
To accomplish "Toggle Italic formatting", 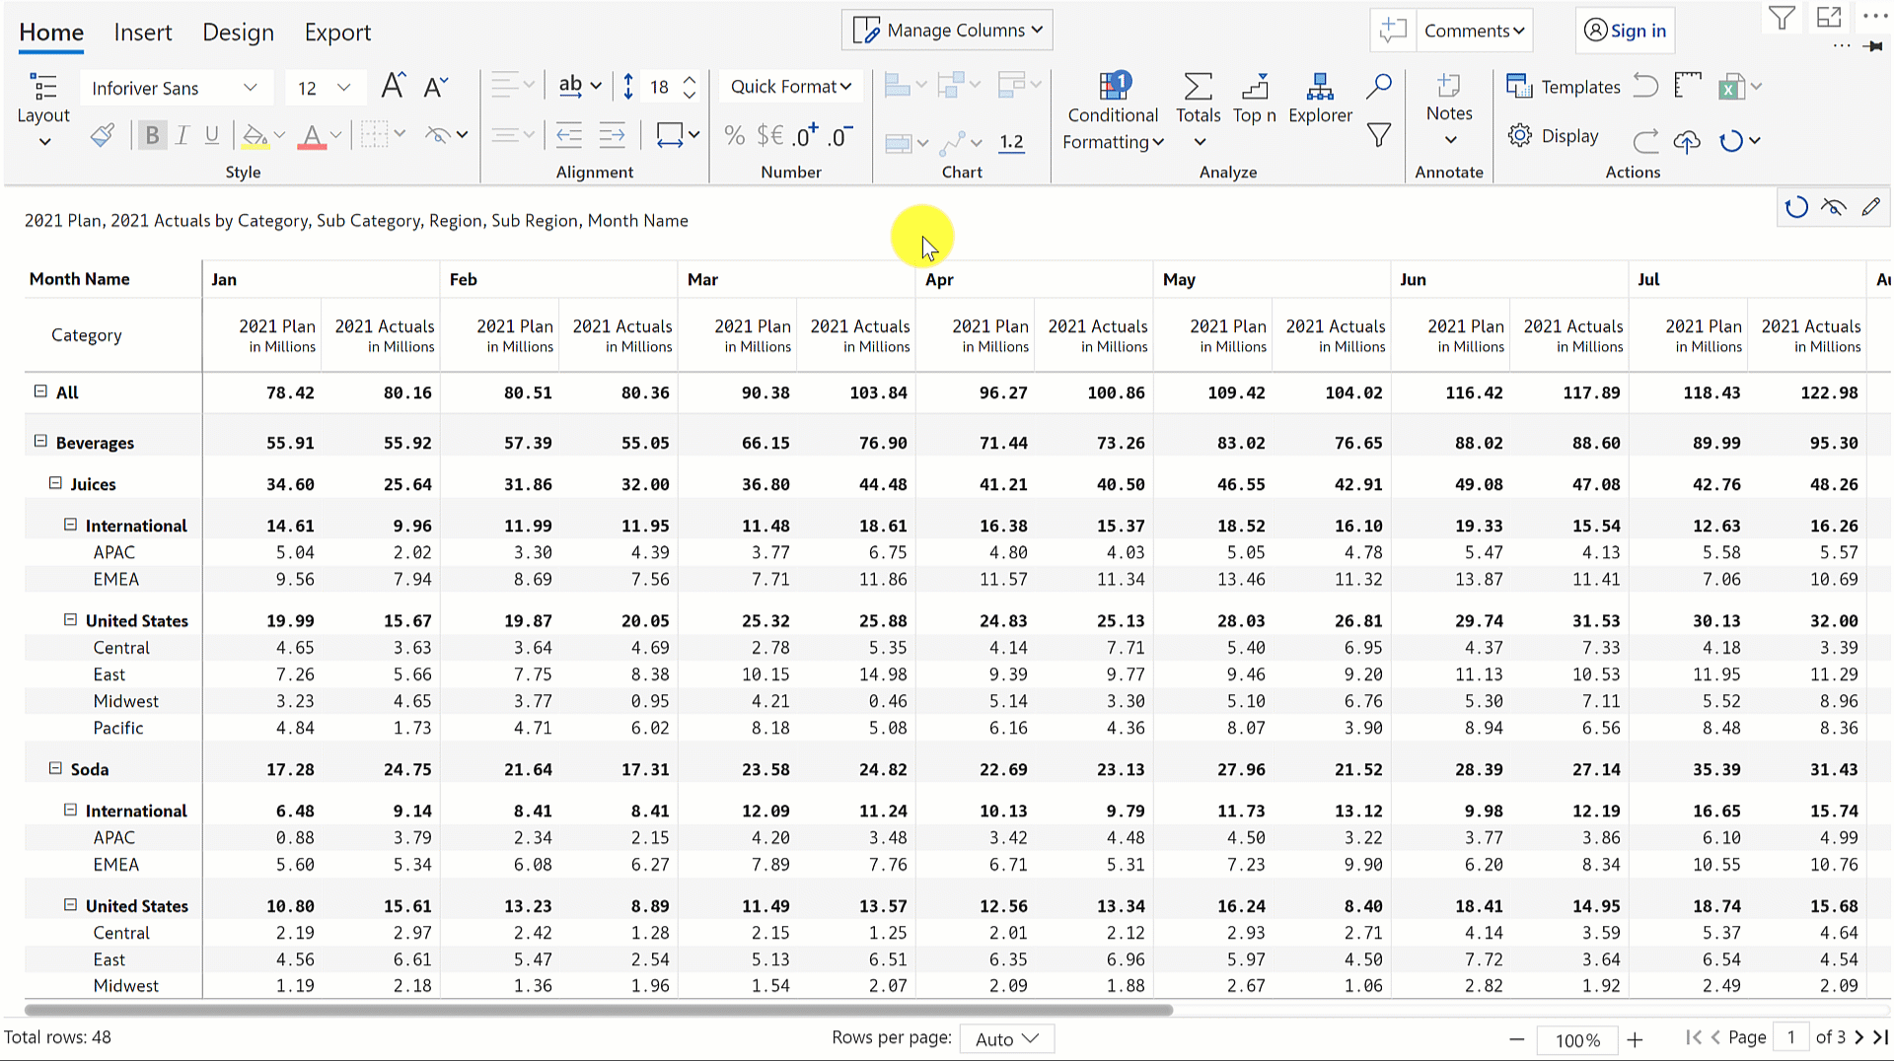I will (x=182, y=135).
